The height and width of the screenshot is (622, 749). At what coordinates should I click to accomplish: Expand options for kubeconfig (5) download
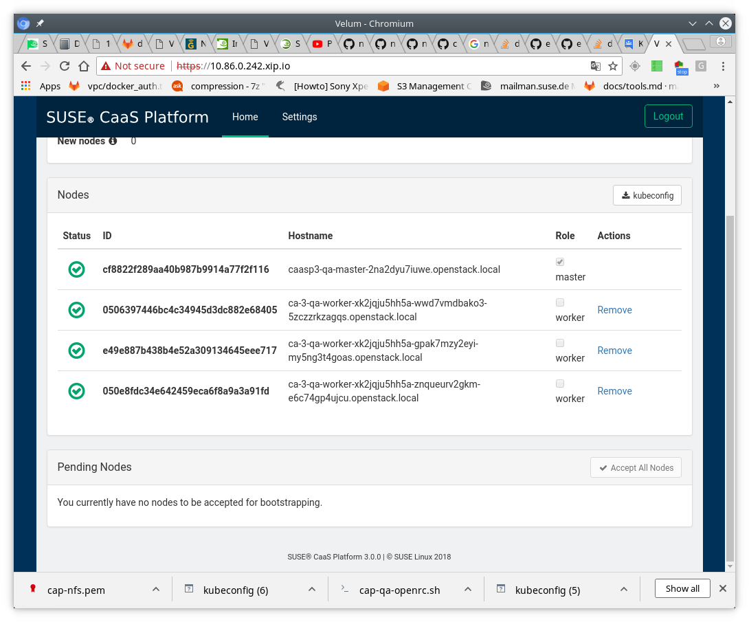click(624, 590)
